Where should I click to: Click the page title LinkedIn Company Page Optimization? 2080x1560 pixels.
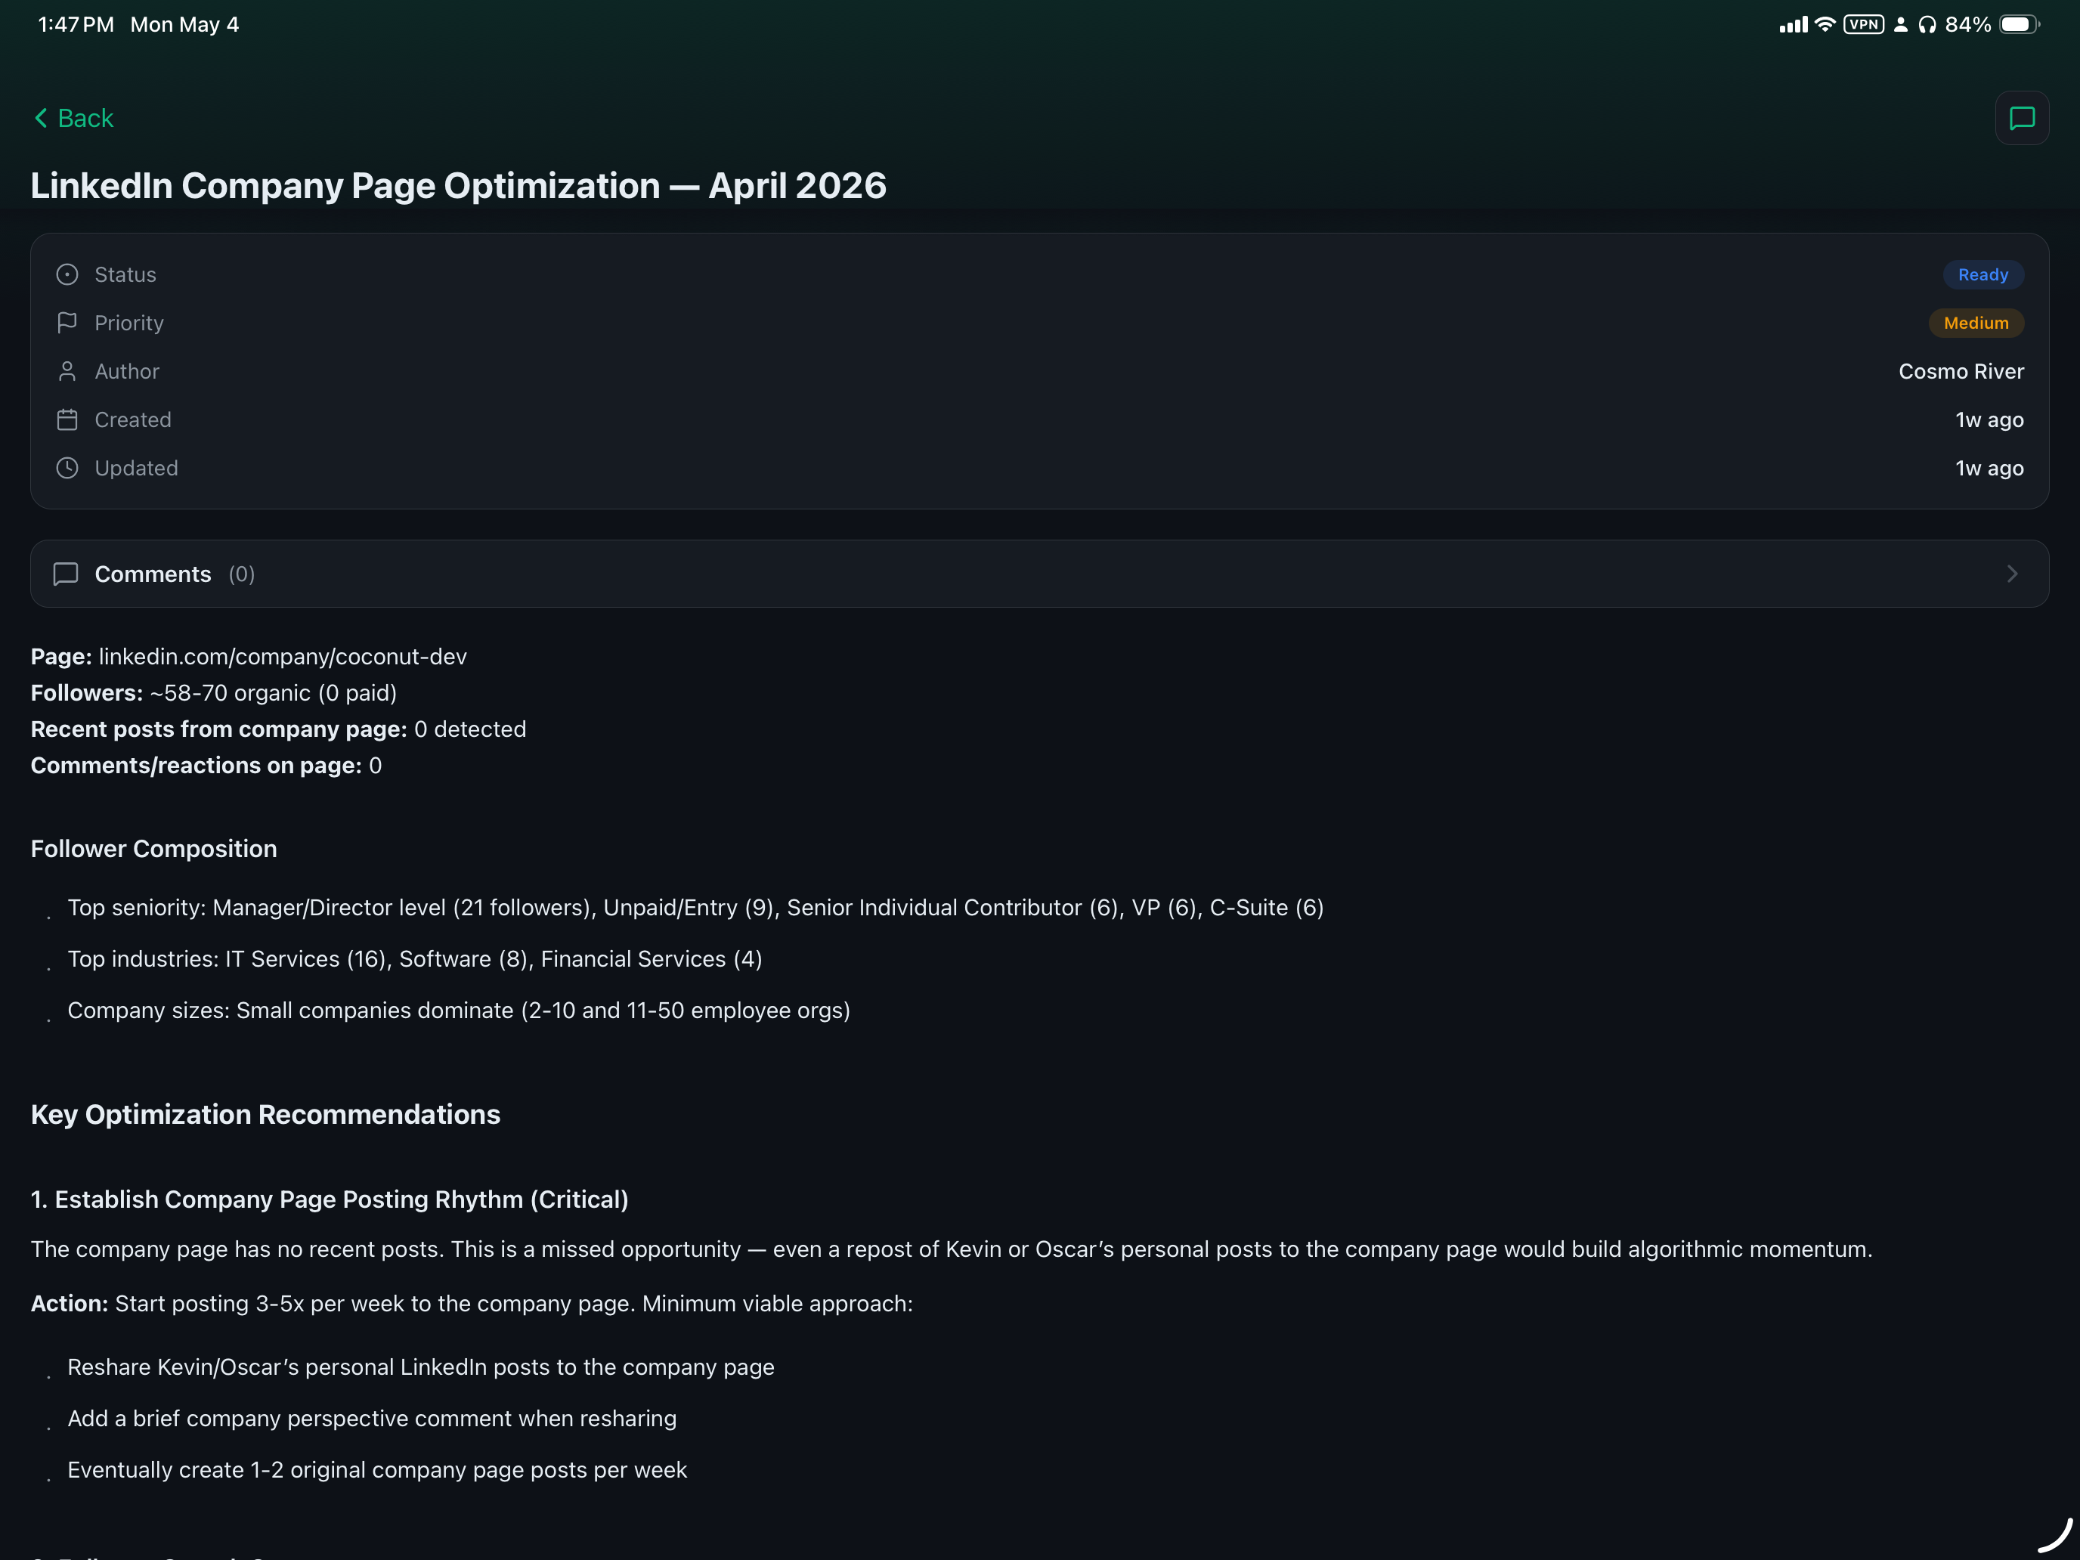[x=459, y=185]
